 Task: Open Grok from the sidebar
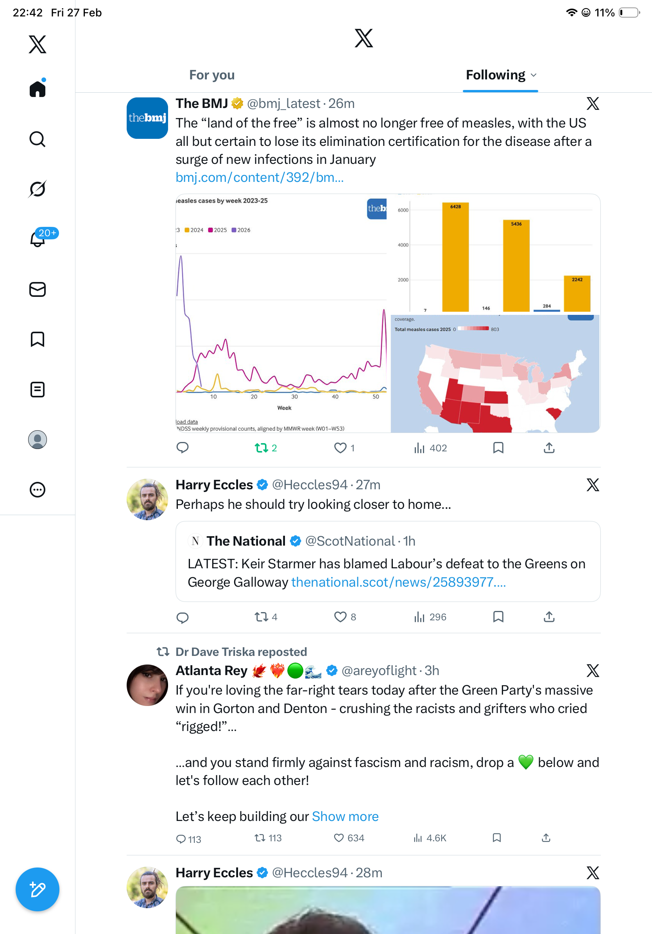pos(38,189)
